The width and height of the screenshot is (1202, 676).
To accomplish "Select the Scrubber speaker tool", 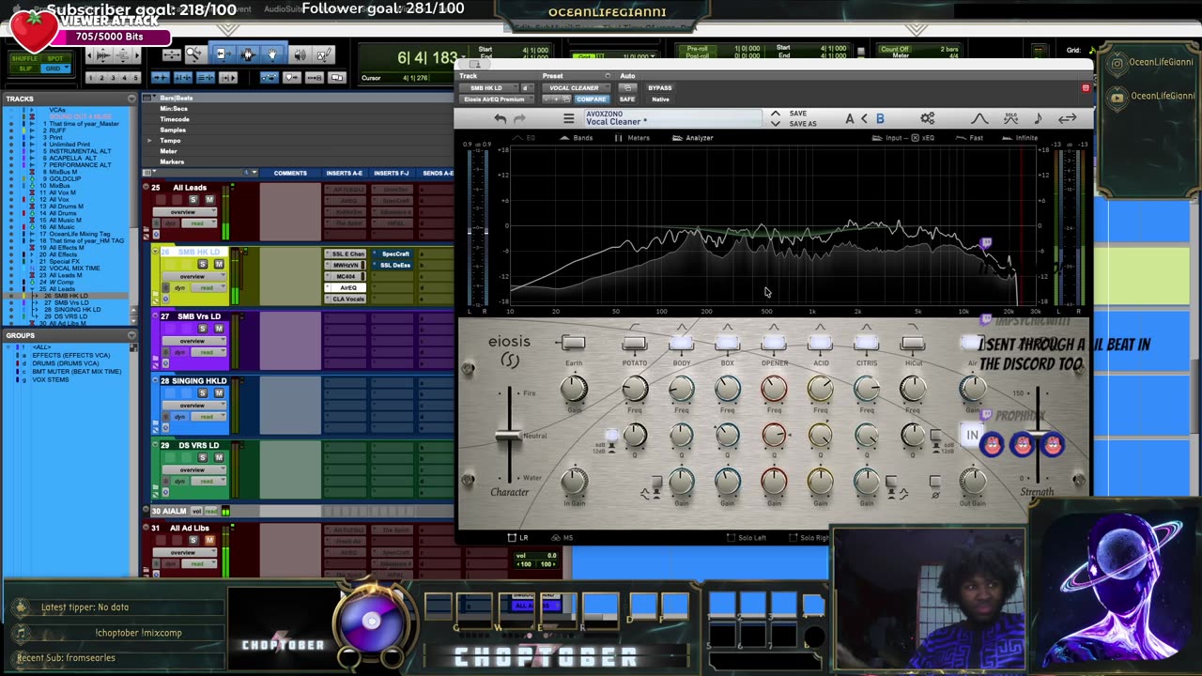I will pos(300,54).
